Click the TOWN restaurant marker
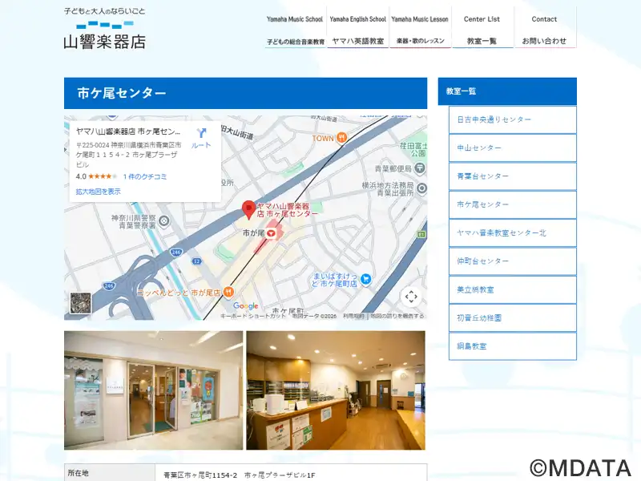This screenshot has width=641, height=481. tap(342, 138)
